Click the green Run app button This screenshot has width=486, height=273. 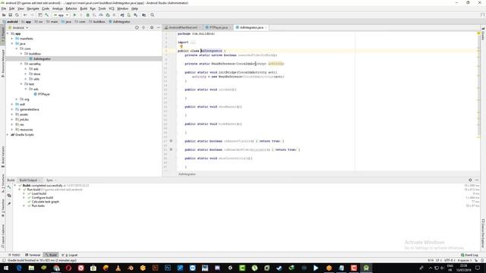click(74, 15)
